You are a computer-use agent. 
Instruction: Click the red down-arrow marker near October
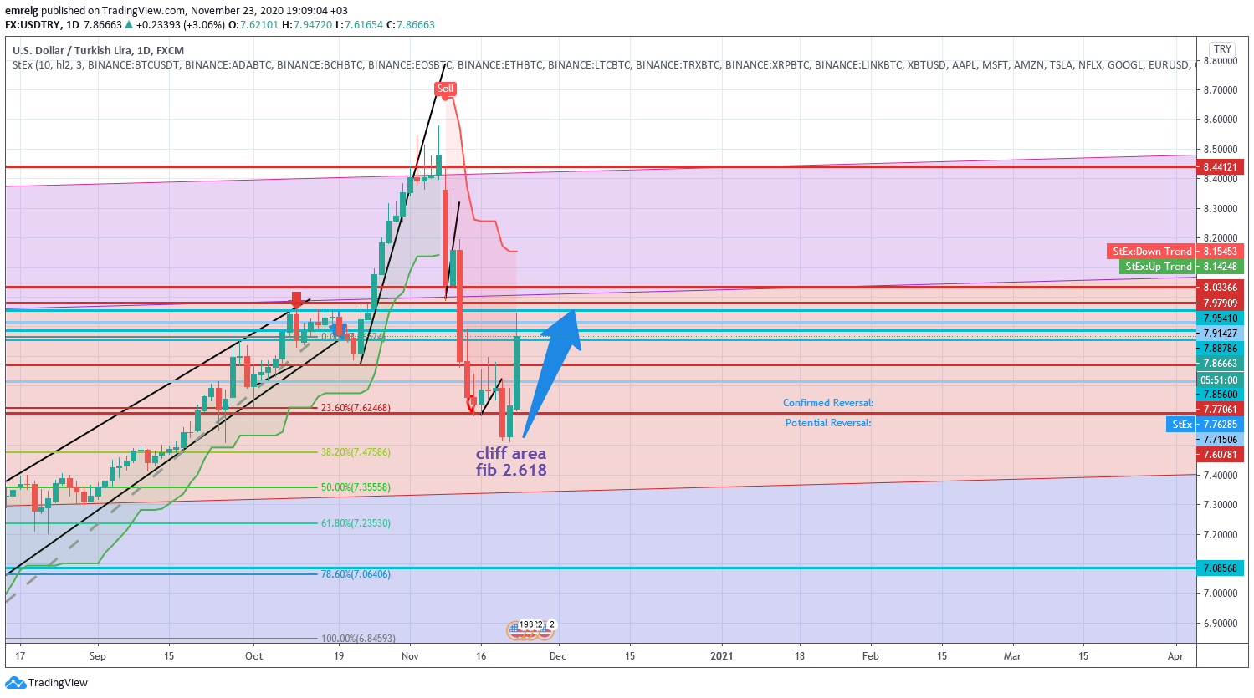296,300
